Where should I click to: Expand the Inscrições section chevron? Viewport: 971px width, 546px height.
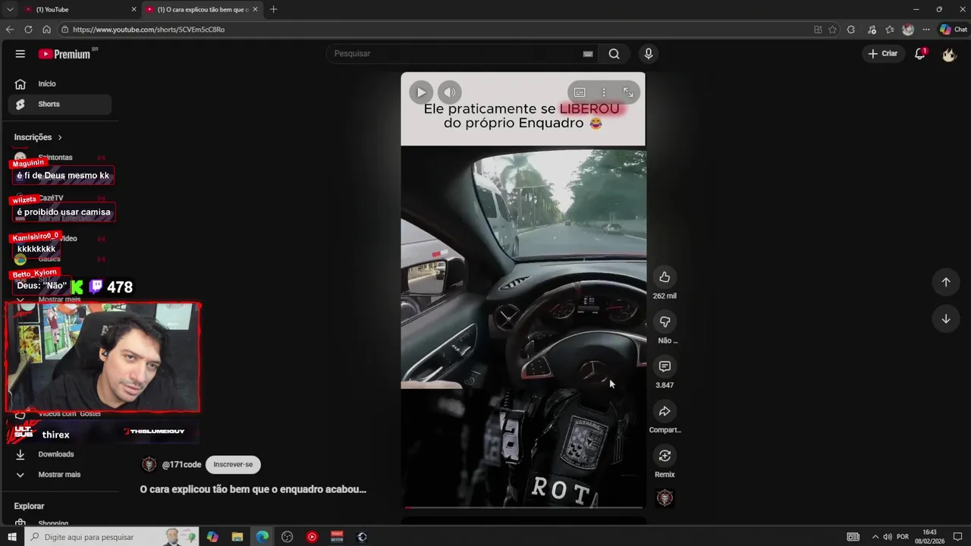coord(60,137)
